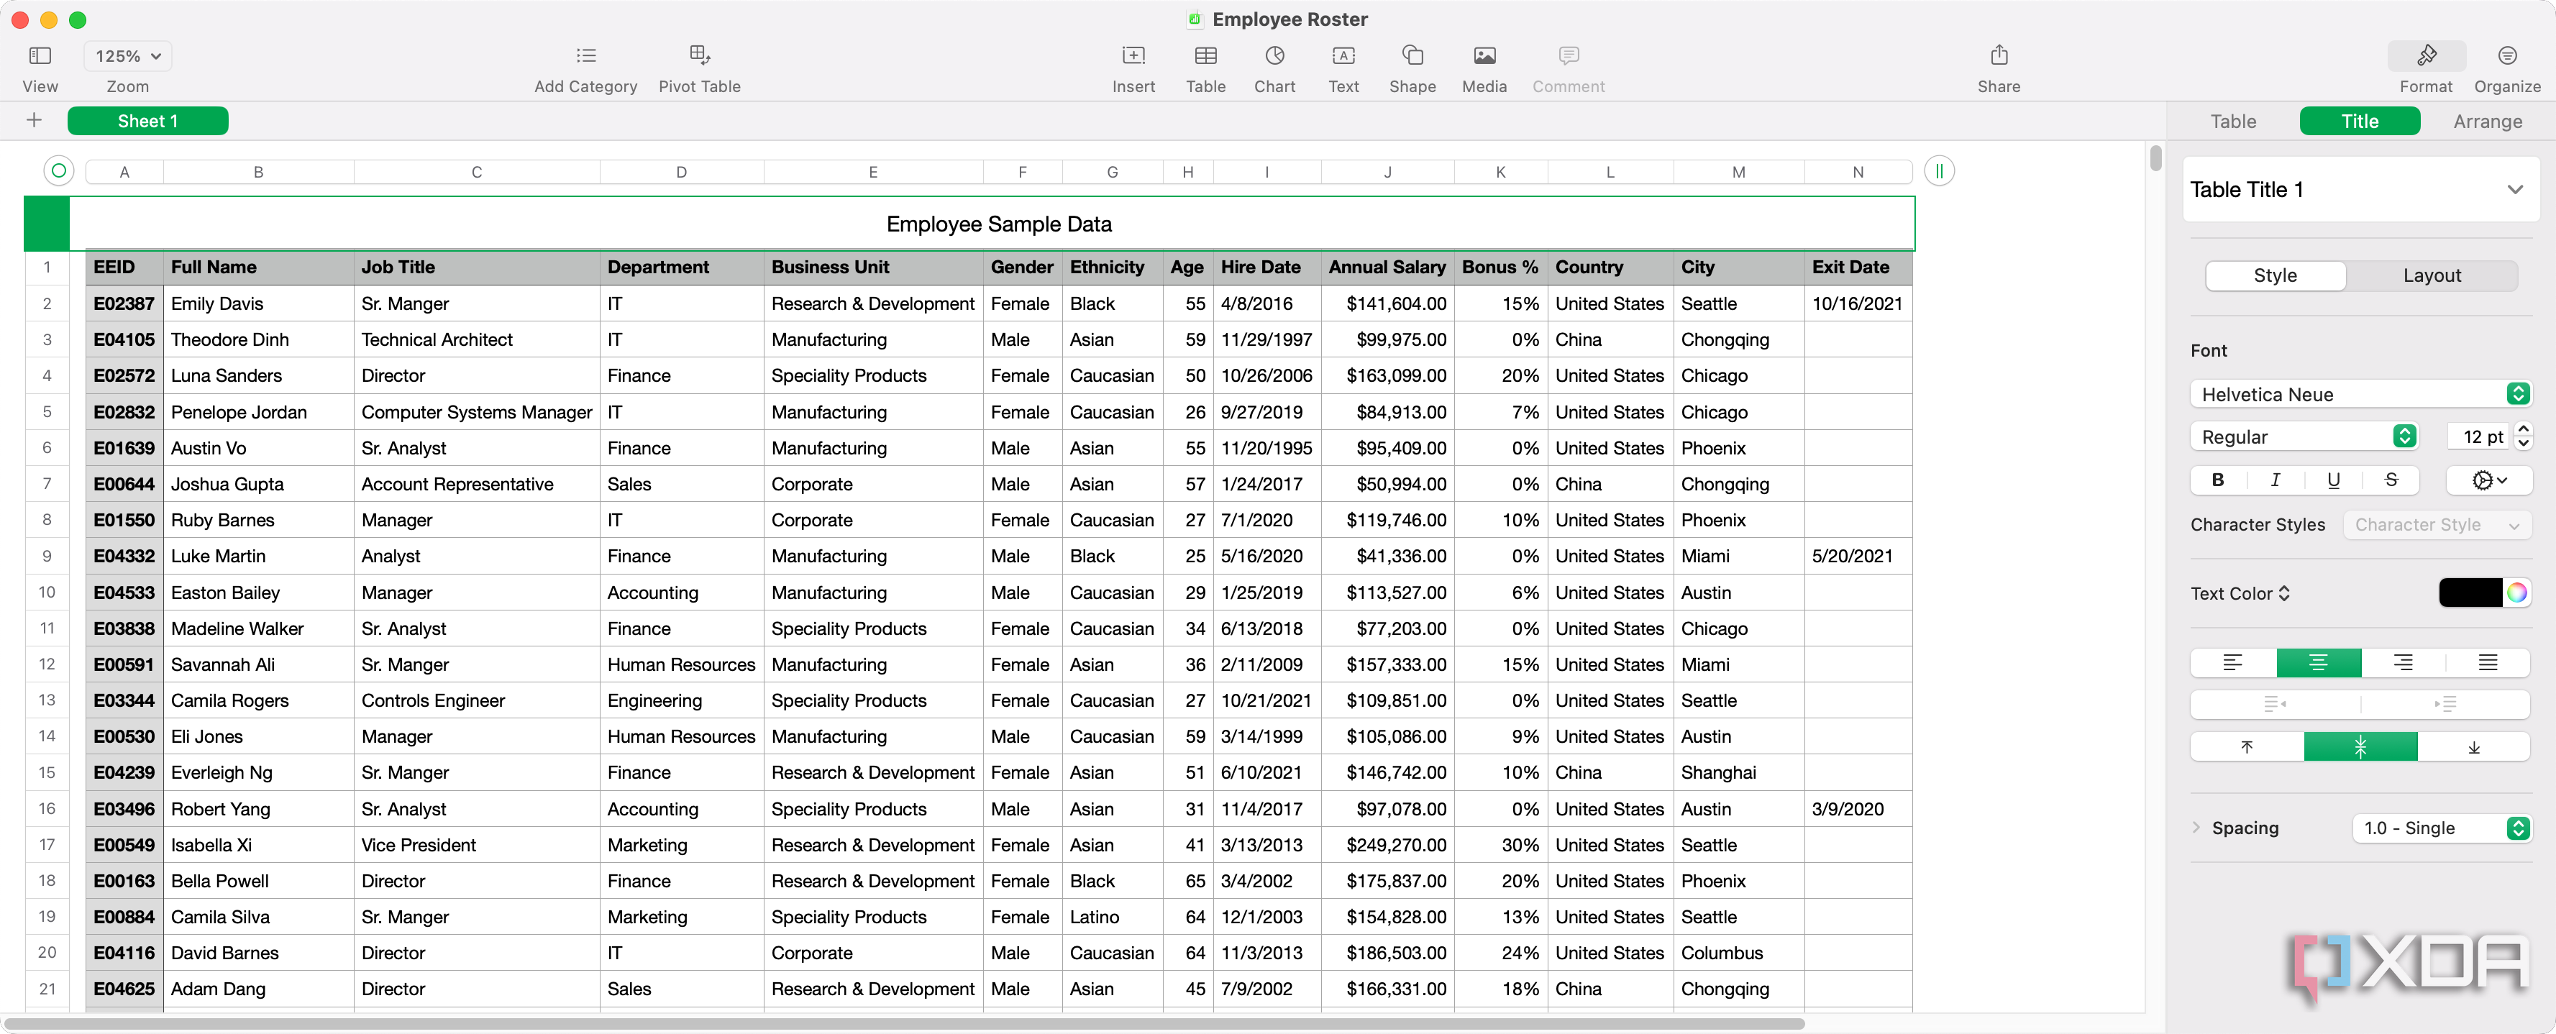The width and height of the screenshot is (2556, 1034).
Task: Click the Employee Sample Data table title
Action: [x=998, y=224]
